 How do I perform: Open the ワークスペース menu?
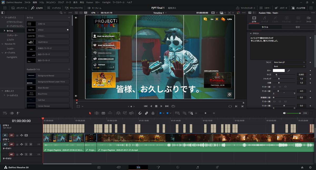tap(119, 2)
